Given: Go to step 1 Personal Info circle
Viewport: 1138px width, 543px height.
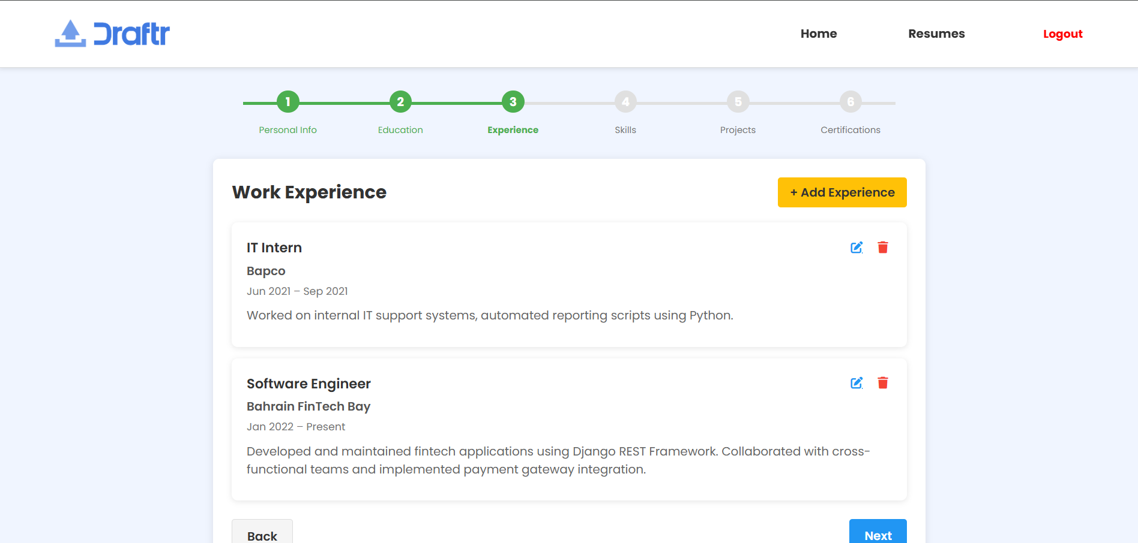Looking at the screenshot, I should (288, 102).
